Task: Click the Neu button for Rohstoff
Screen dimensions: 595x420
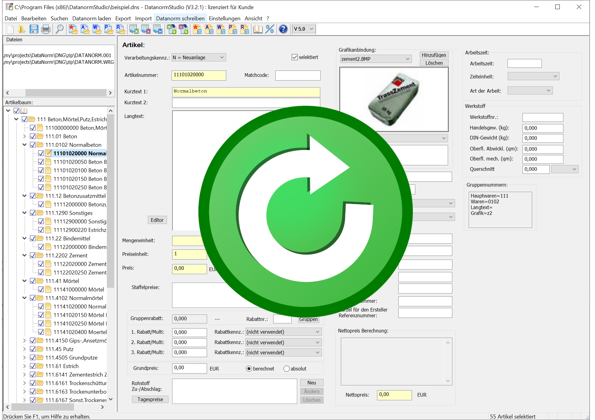Action: pos(311,383)
